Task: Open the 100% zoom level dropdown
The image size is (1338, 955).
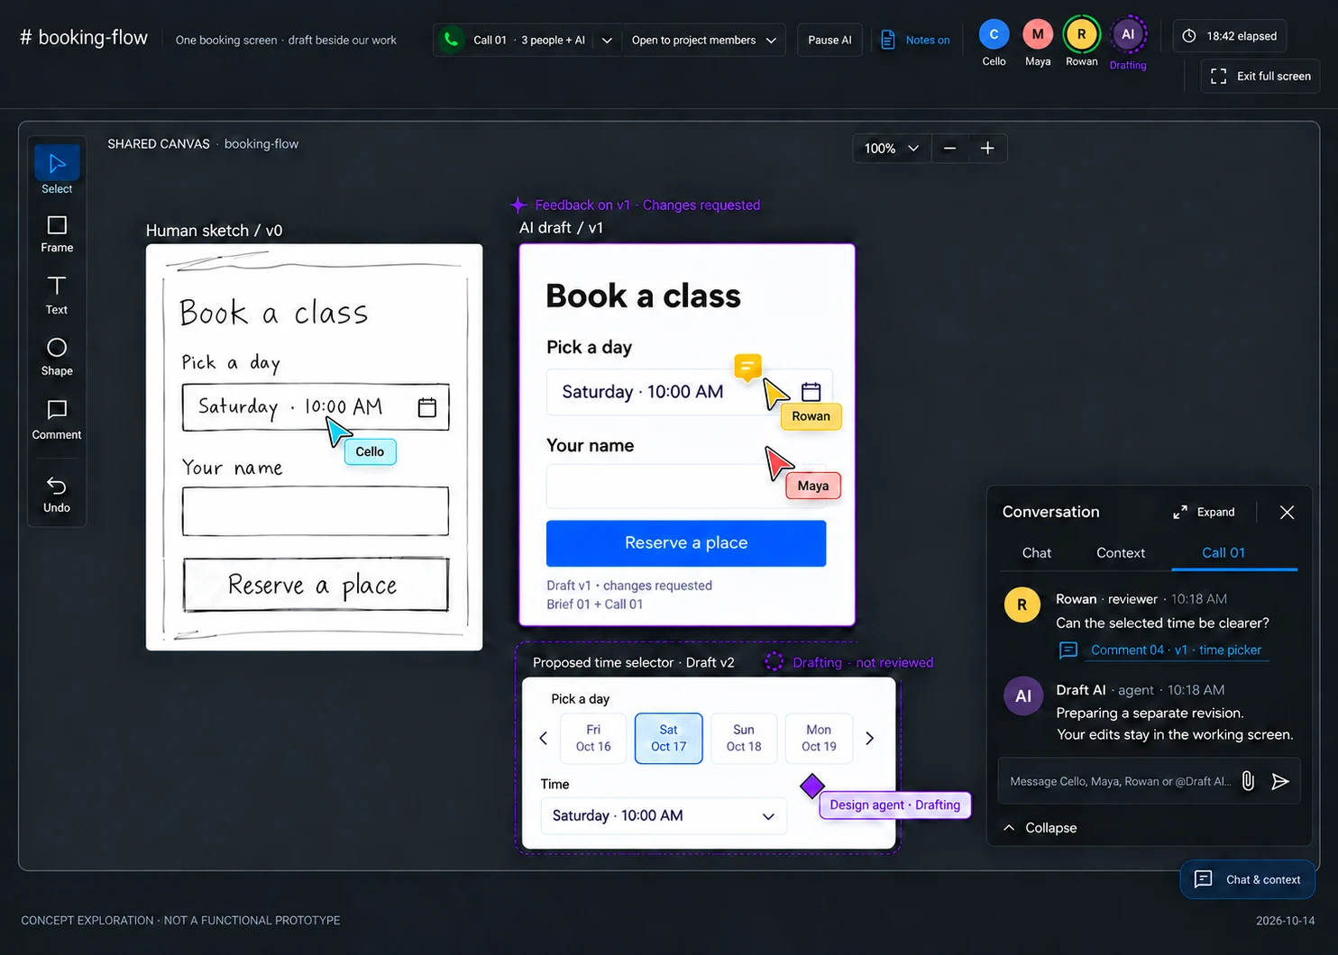Action: (x=892, y=149)
